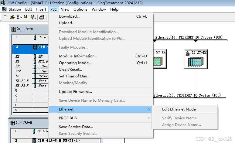Click the Save floppy disk icon
The height and width of the screenshot is (143, 235).
25,17
